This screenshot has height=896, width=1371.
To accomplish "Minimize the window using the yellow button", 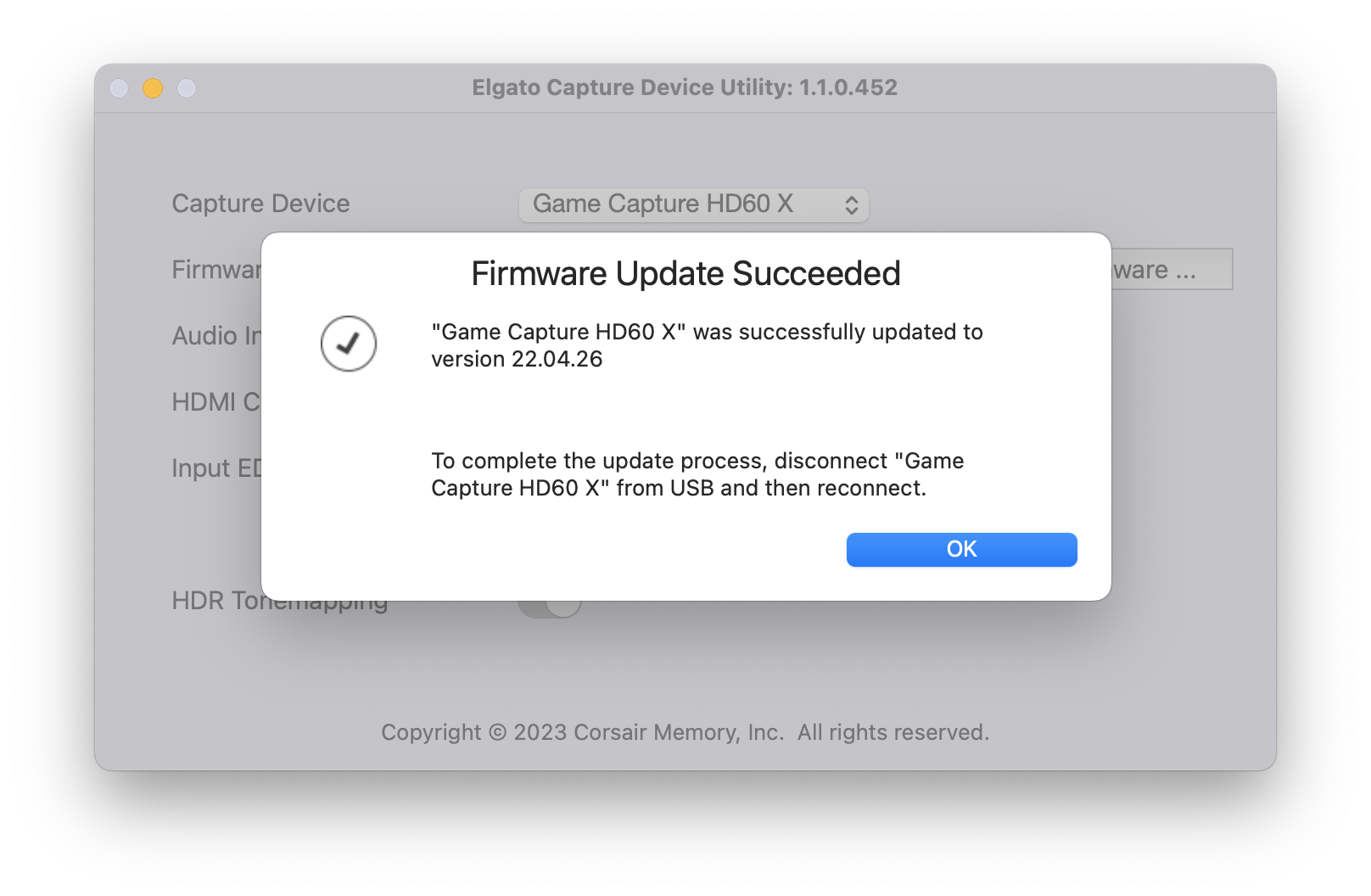I will [x=153, y=88].
